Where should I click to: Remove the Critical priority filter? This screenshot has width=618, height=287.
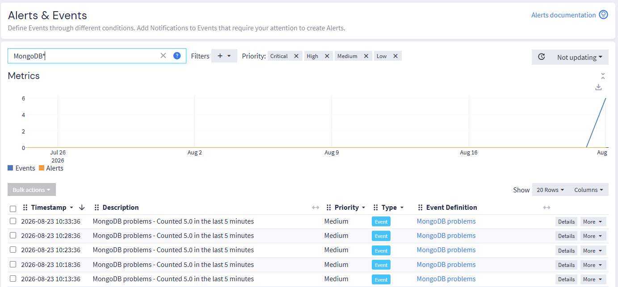296,56
